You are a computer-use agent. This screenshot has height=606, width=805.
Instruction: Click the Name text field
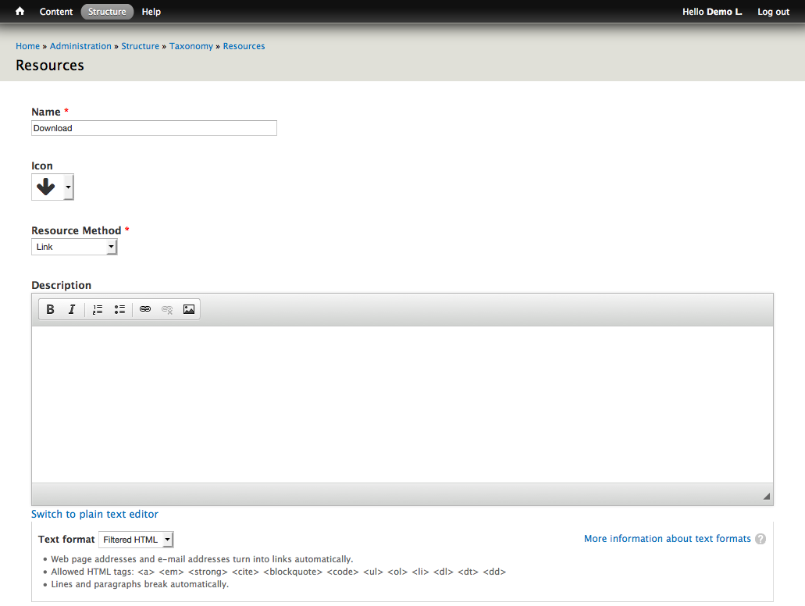154,128
